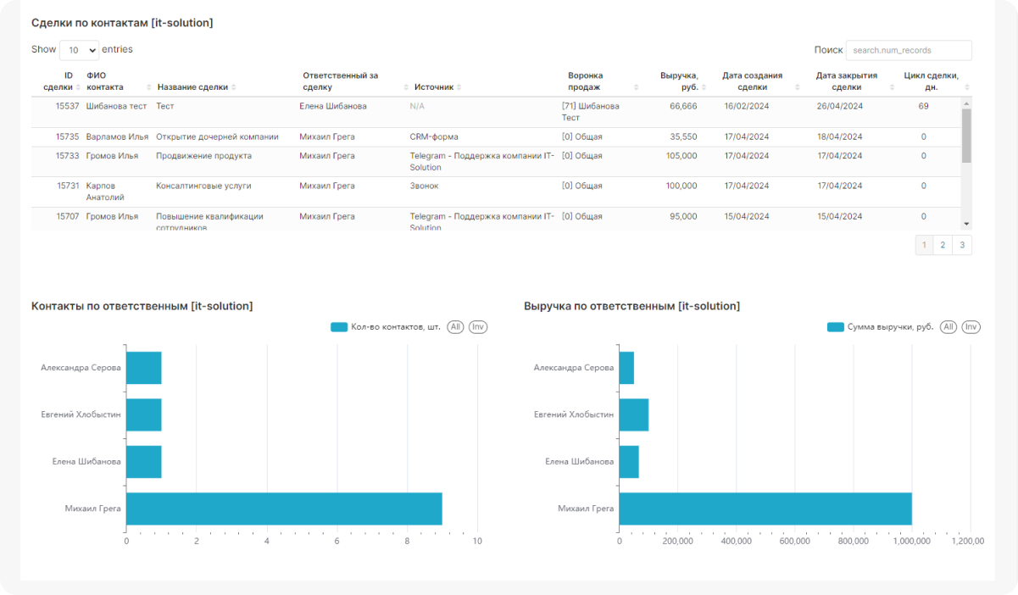This screenshot has height=595, width=1018.
Task: Click title Контакты по ответственным [it-solution]
Action: (x=142, y=306)
